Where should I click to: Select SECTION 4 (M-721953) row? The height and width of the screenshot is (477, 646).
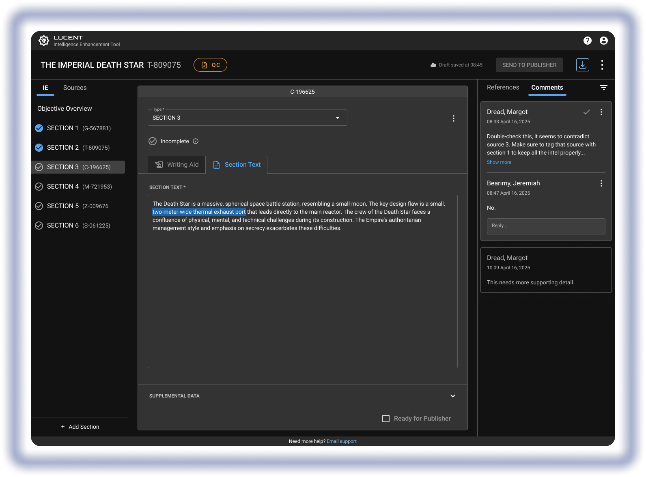click(78, 187)
